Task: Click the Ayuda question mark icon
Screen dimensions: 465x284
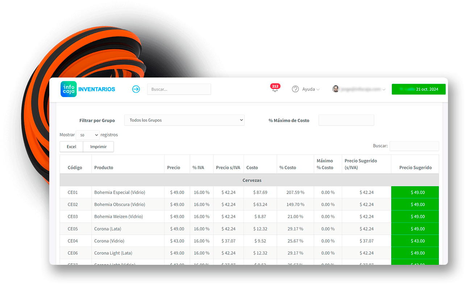Action: point(295,89)
